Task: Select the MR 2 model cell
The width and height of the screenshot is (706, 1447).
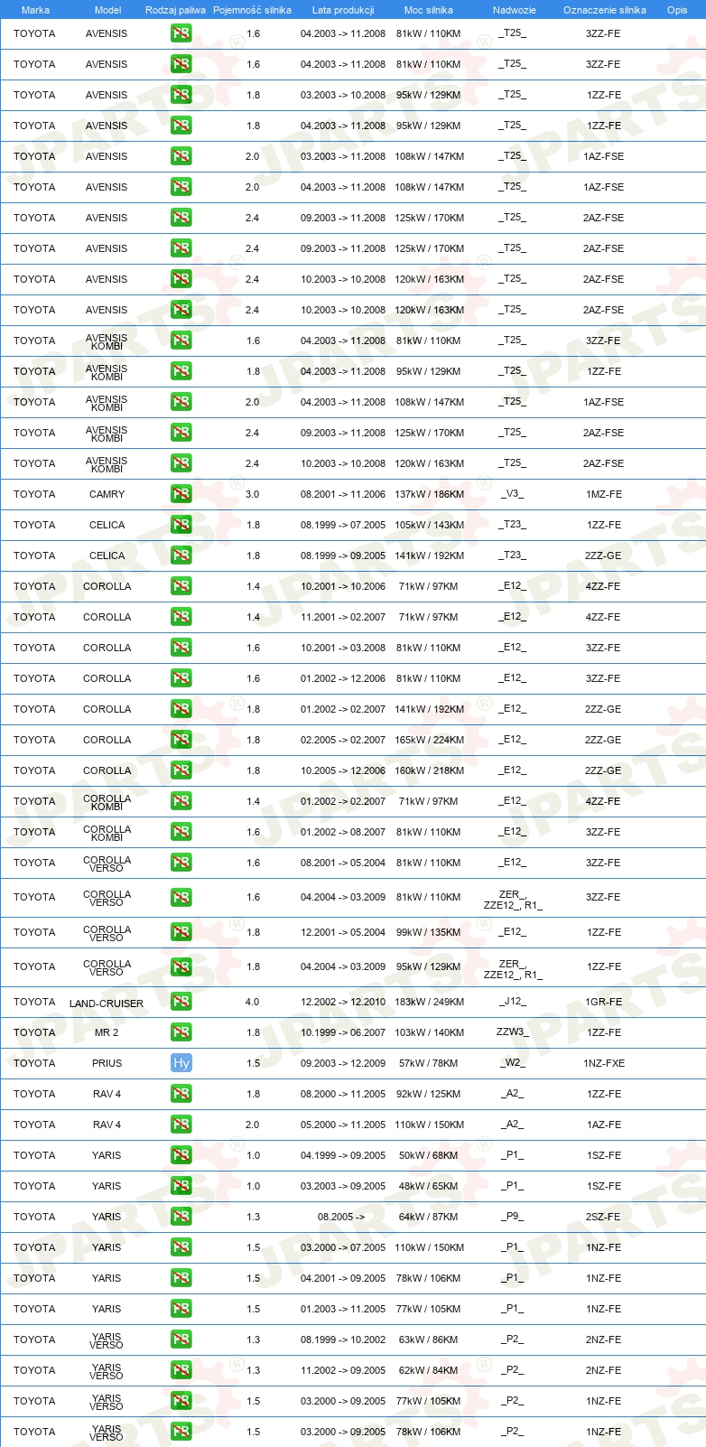Action: click(x=107, y=1032)
